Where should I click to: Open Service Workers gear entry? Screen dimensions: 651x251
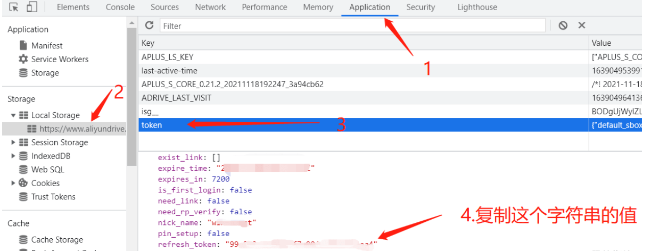[59, 59]
